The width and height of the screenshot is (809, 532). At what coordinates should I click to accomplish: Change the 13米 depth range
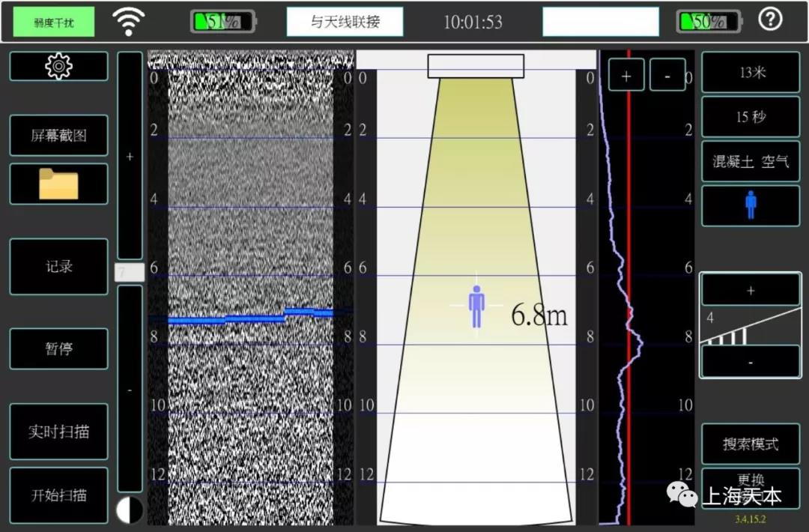pos(751,72)
